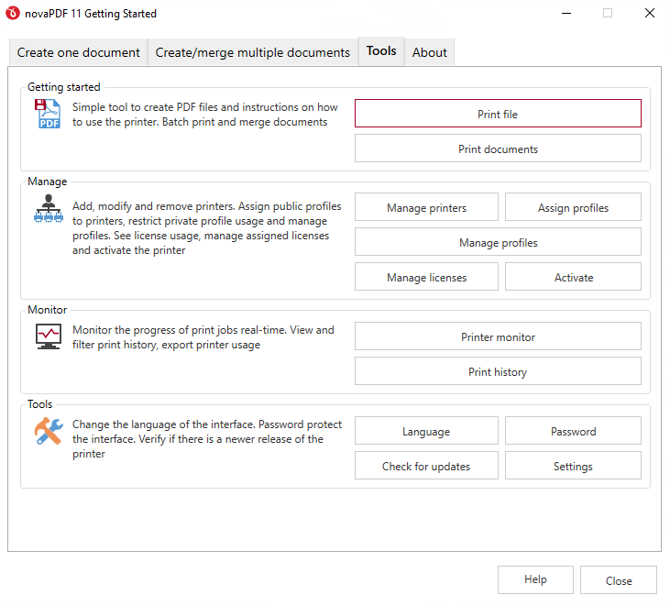
Task: Open the Settings button
Action: click(x=573, y=466)
